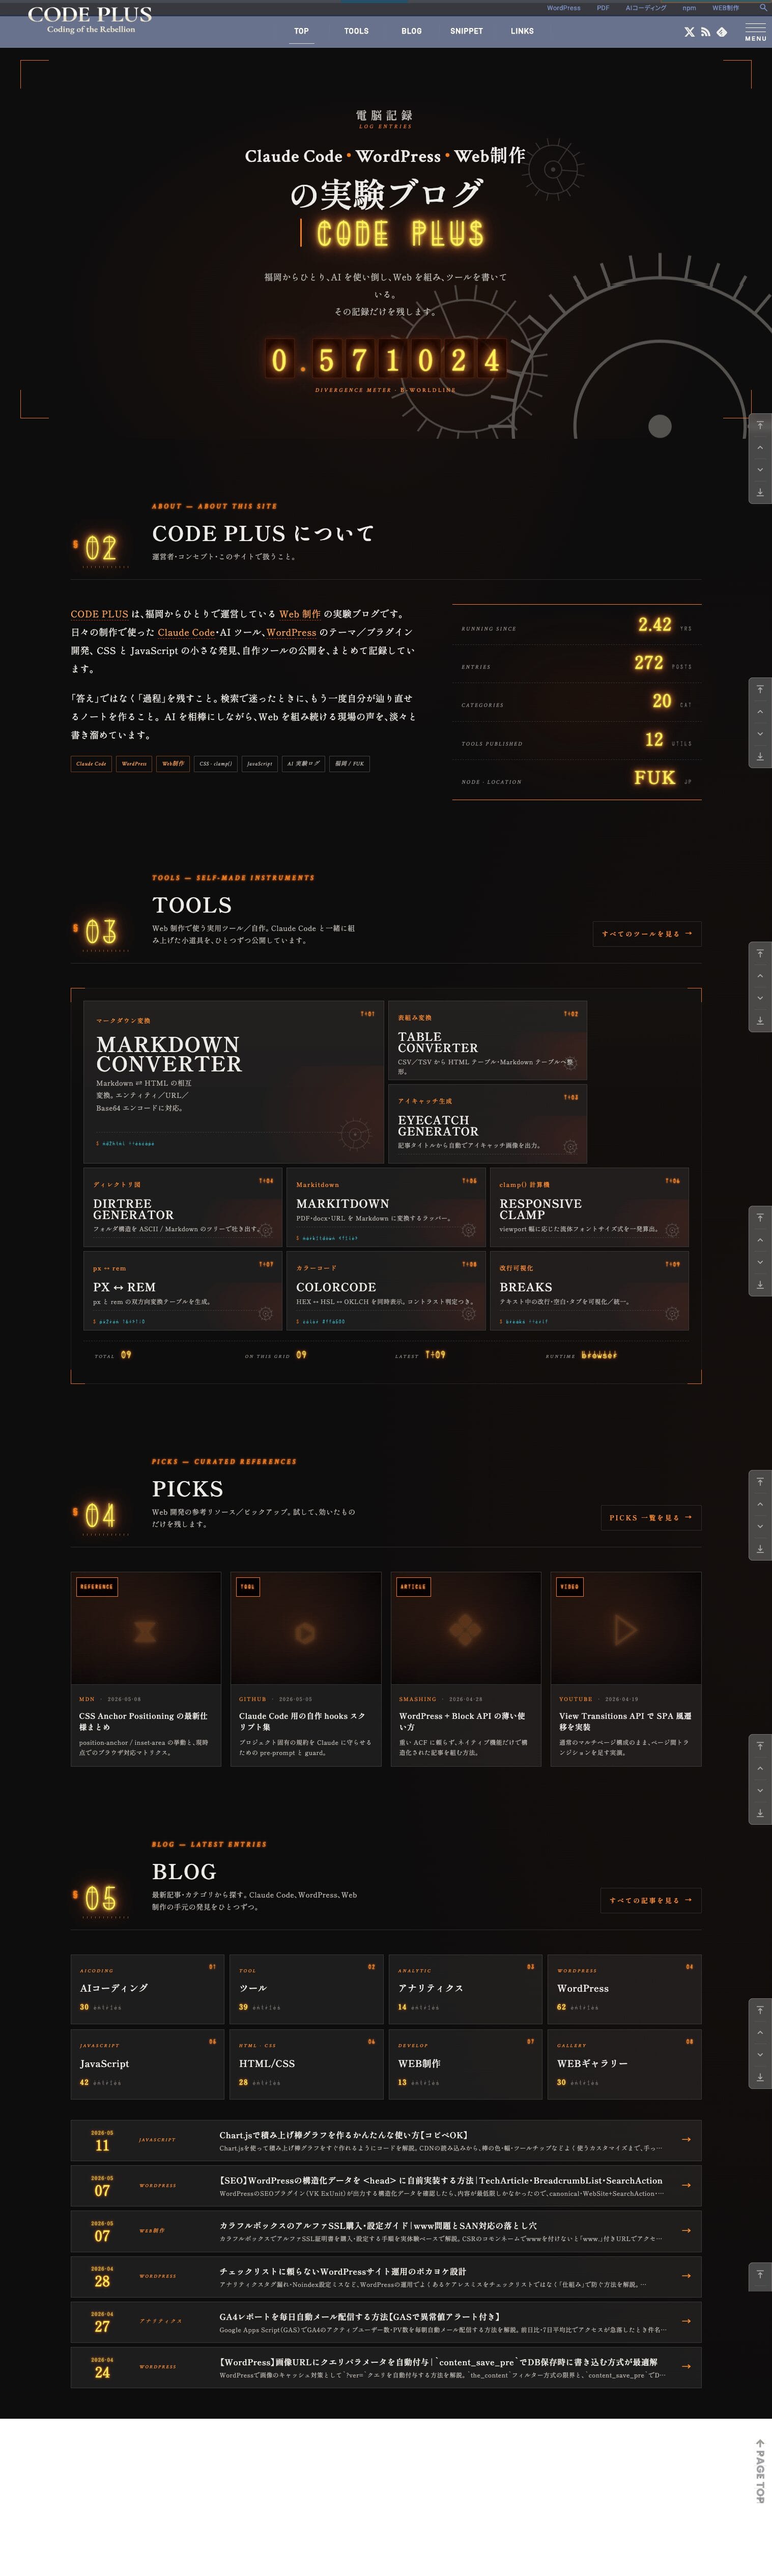
Task: Open the X (Twitter) profile icon in header
Action: pyautogui.click(x=689, y=32)
